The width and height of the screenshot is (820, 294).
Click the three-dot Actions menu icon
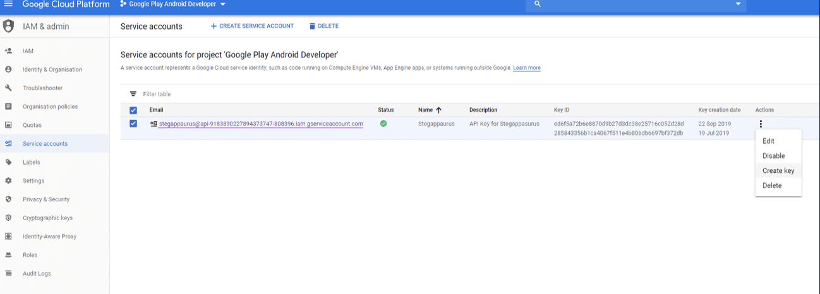(761, 124)
